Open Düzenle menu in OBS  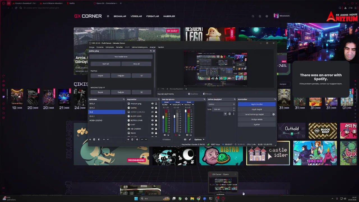100,47
